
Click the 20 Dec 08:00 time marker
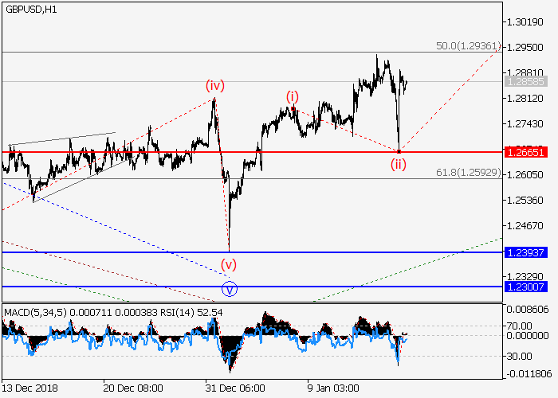132,389
